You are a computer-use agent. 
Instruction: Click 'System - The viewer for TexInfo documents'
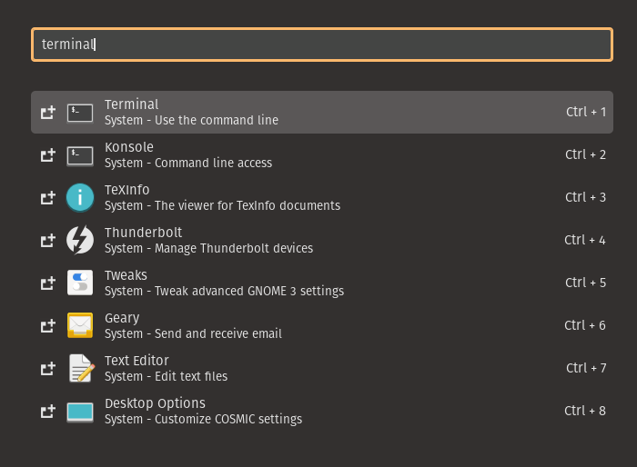coord(222,205)
